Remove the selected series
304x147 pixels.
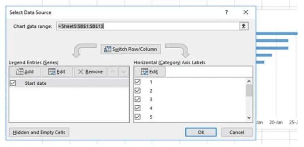point(90,72)
